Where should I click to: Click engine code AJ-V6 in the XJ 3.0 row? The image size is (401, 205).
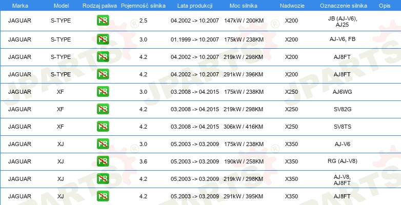343,144
